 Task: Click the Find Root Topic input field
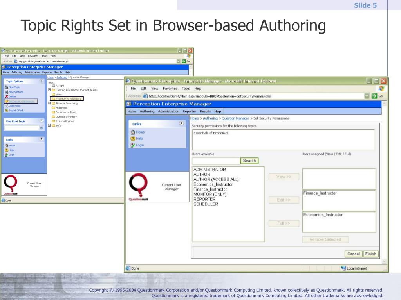coord(22,128)
